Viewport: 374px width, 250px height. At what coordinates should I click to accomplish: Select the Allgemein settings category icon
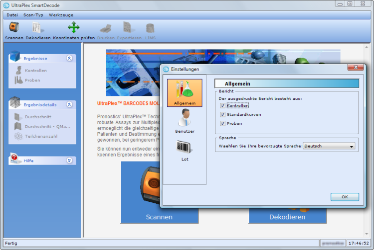[x=185, y=93]
